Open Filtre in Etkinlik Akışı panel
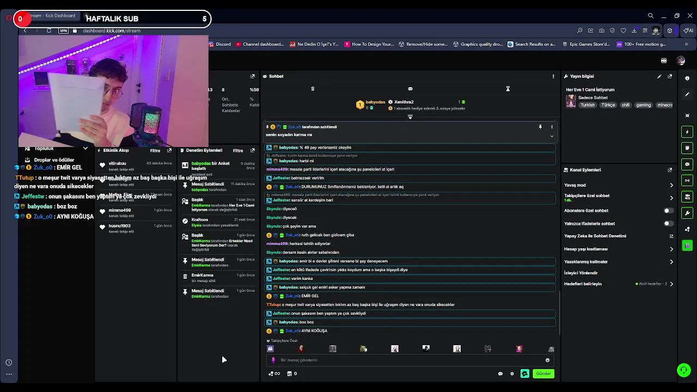Image resolution: width=697 pixels, height=392 pixels. coord(155,151)
